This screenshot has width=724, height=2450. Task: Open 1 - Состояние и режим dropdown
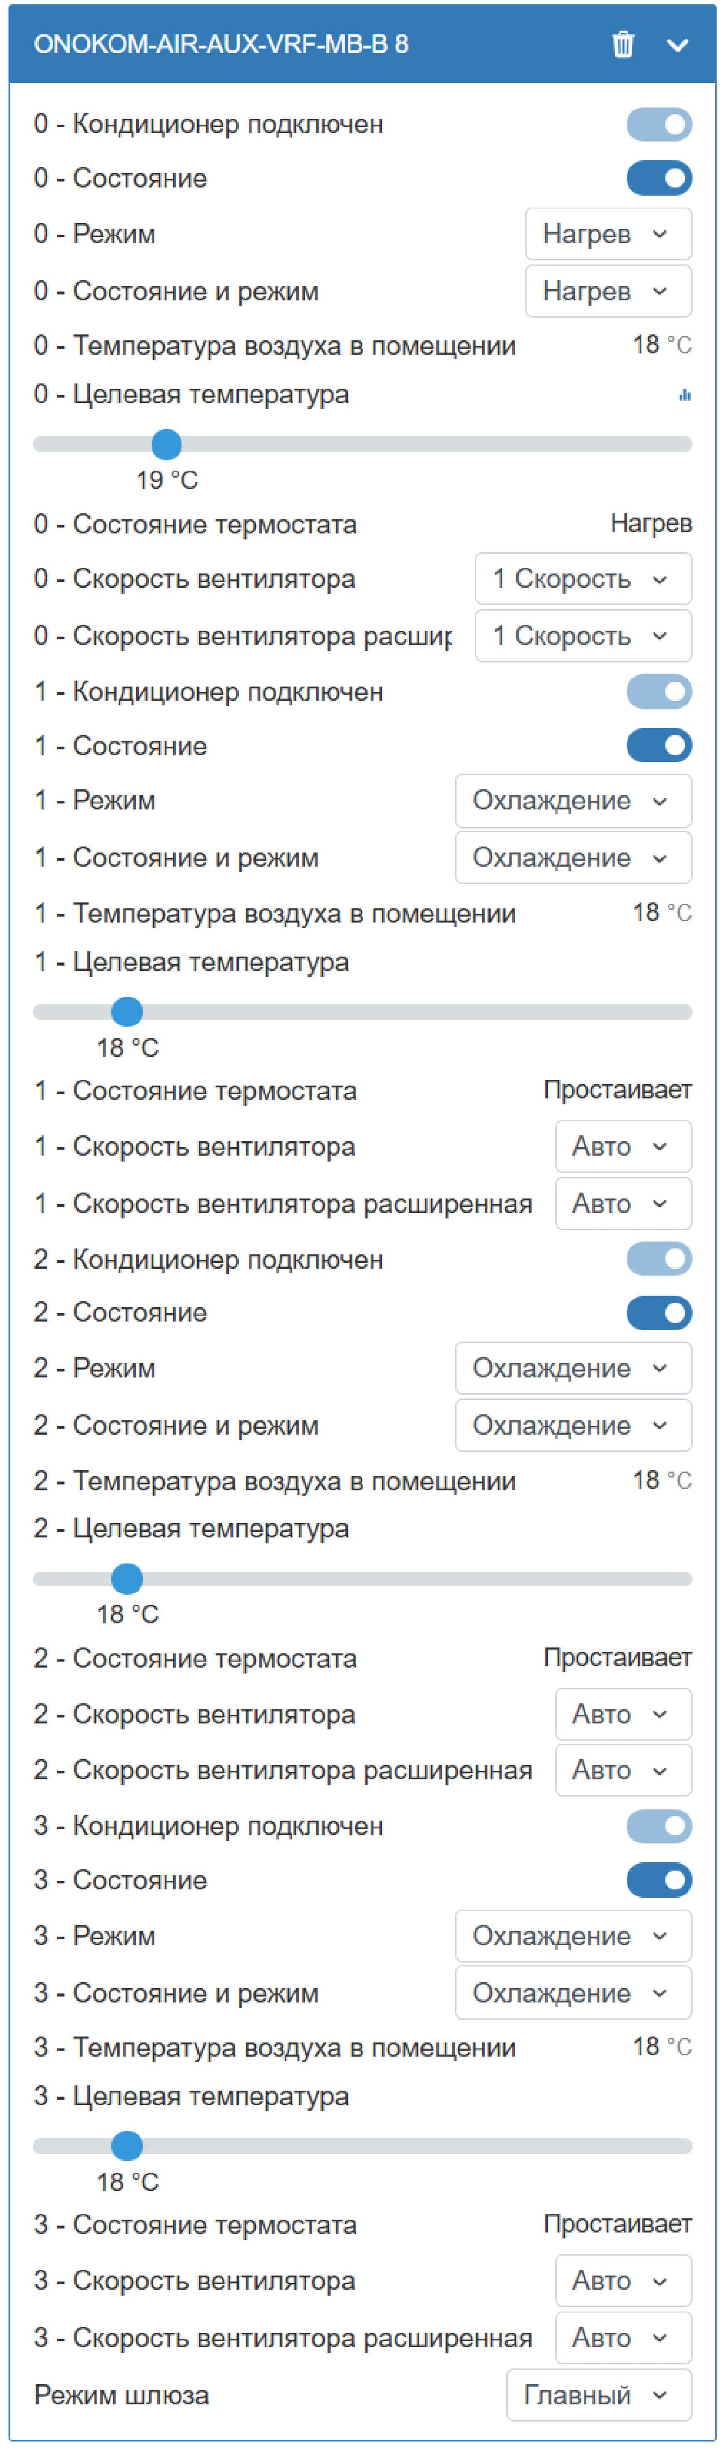coord(573,857)
